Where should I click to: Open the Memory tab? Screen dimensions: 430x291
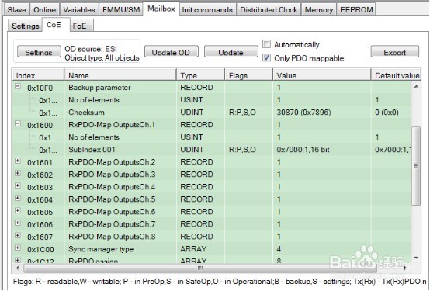point(319,9)
